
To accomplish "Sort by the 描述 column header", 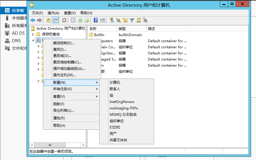I will [168, 29].
